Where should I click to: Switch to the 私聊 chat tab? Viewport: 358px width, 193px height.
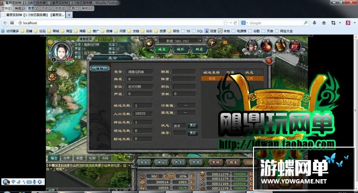[x=93, y=158]
